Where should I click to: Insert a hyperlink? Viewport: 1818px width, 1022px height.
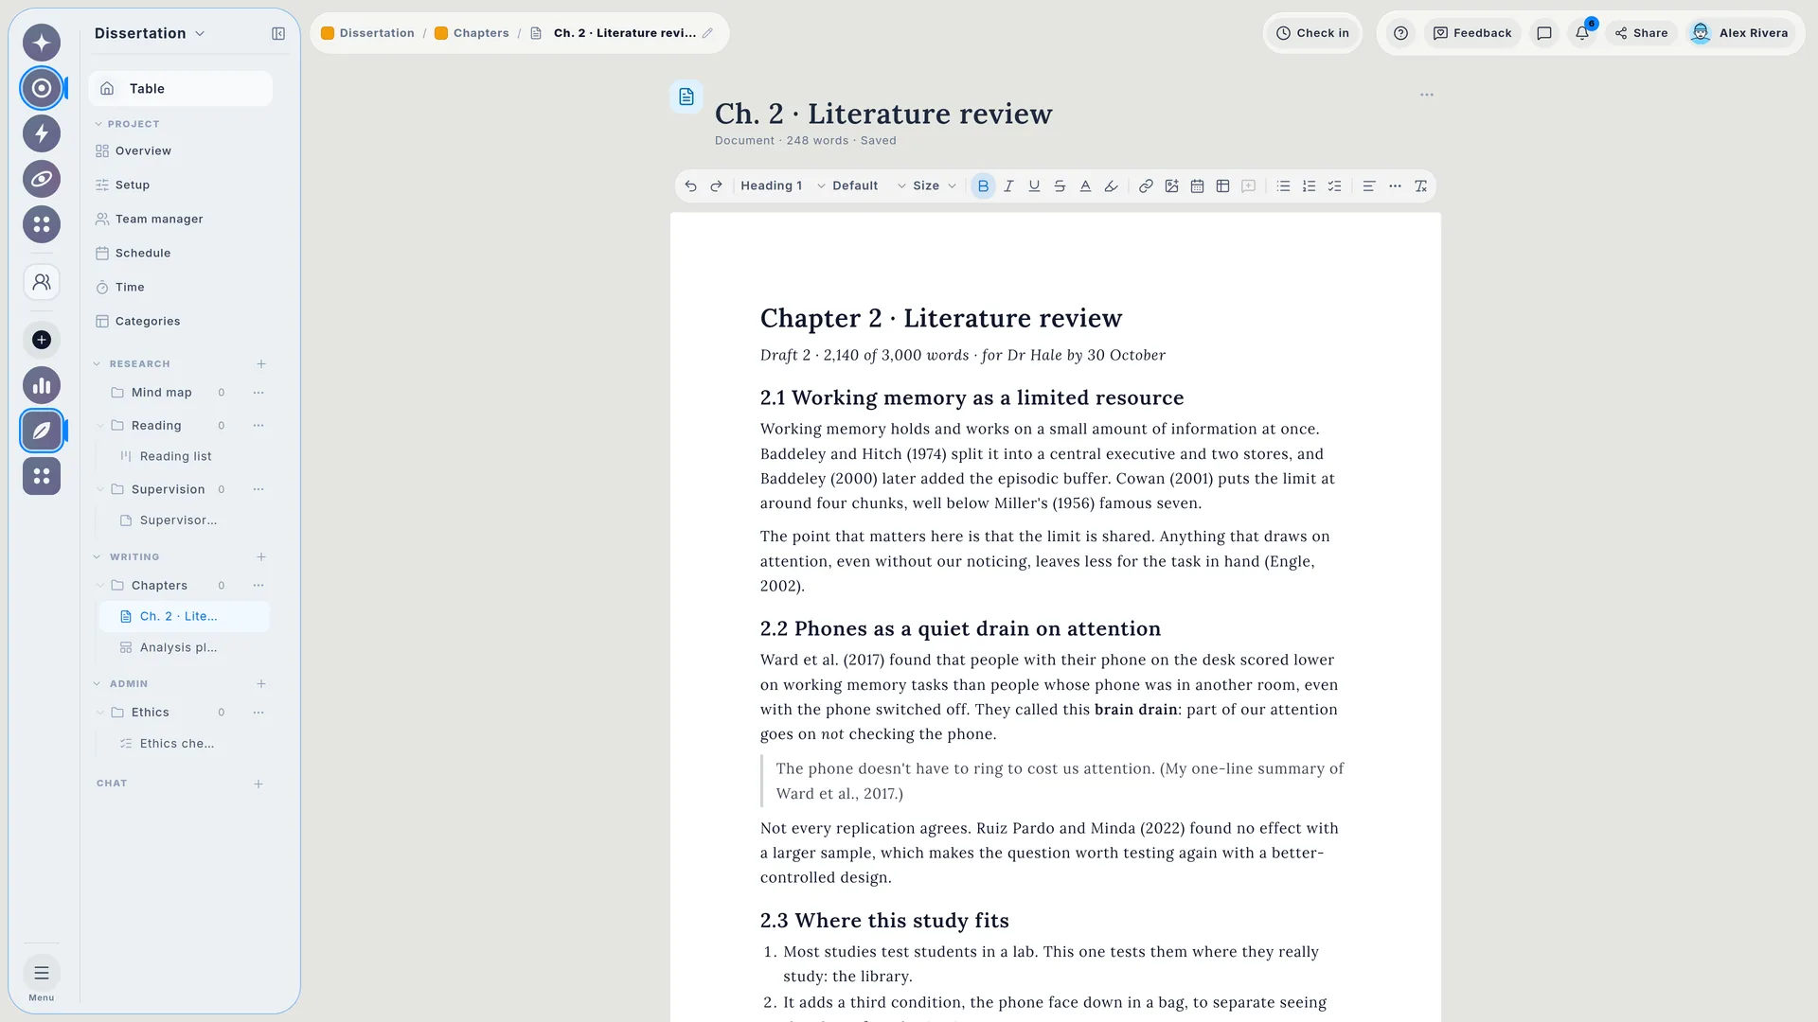coord(1146,186)
